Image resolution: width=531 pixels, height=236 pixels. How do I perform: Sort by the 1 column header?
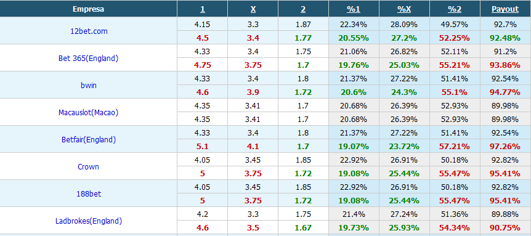tap(203, 9)
